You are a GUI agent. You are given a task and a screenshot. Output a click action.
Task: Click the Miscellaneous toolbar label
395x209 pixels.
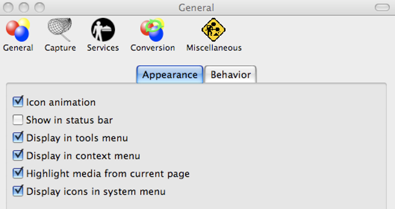point(214,48)
